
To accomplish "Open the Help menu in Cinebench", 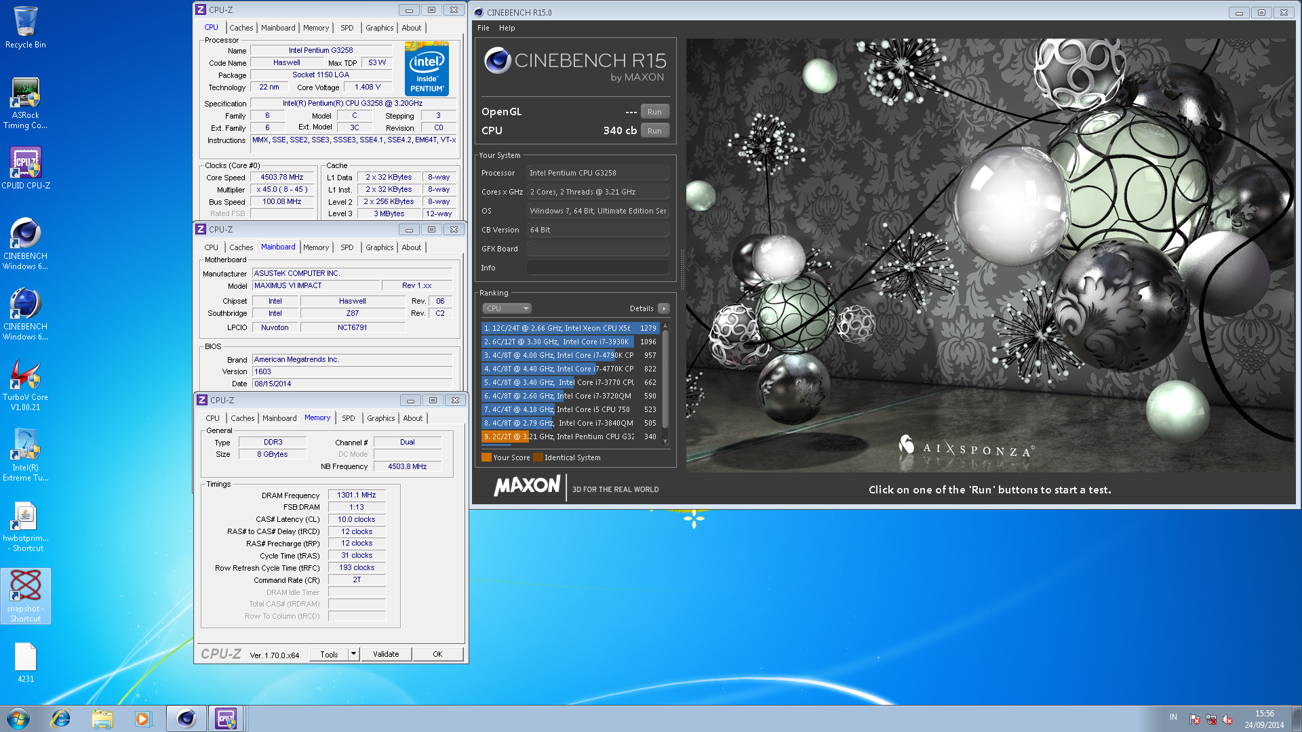I will point(507,28).
